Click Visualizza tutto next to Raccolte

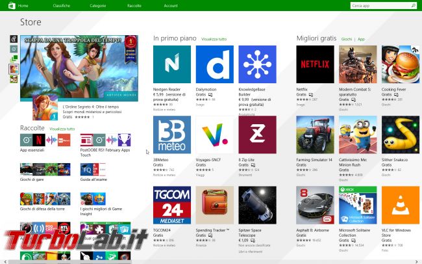pyautogui.click(x=62, y=129)
